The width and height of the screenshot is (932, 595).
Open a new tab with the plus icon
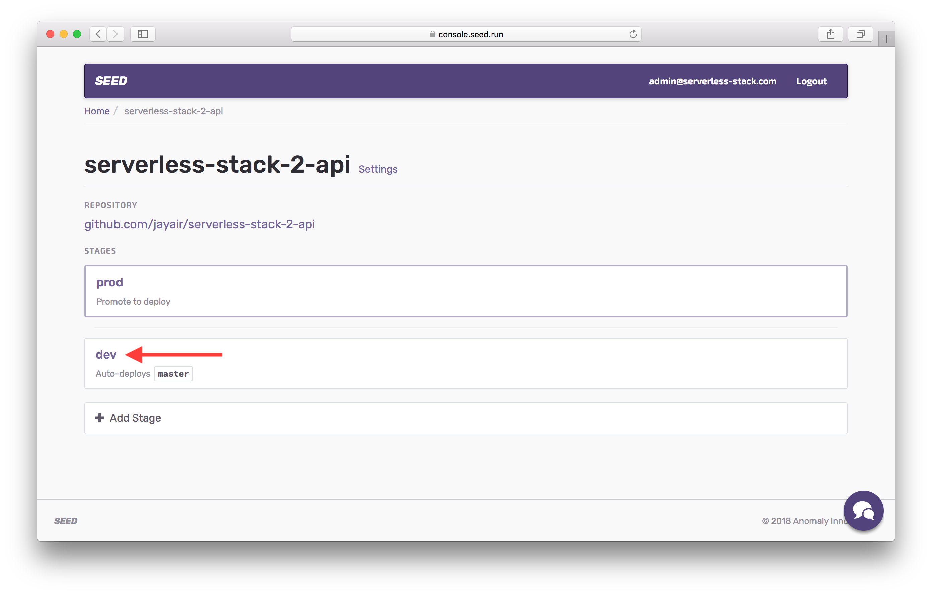point(886,39)
